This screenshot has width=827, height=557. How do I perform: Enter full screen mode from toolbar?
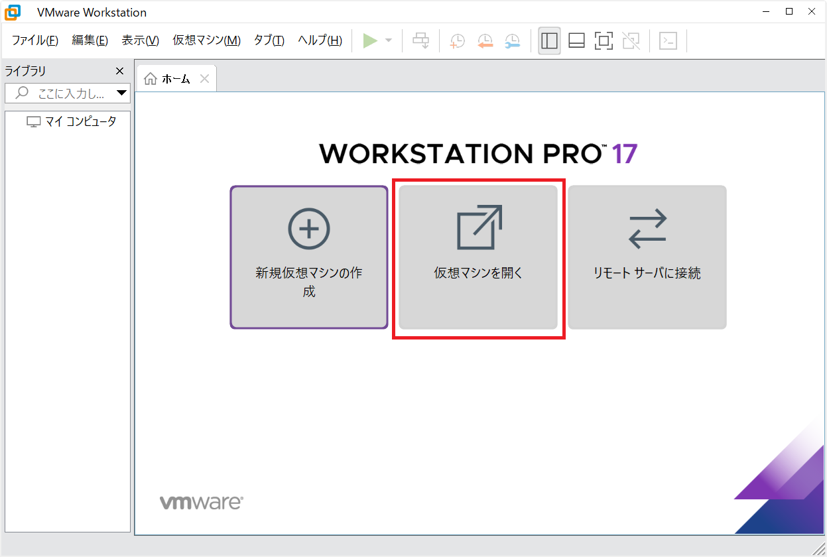coord(604,41)
